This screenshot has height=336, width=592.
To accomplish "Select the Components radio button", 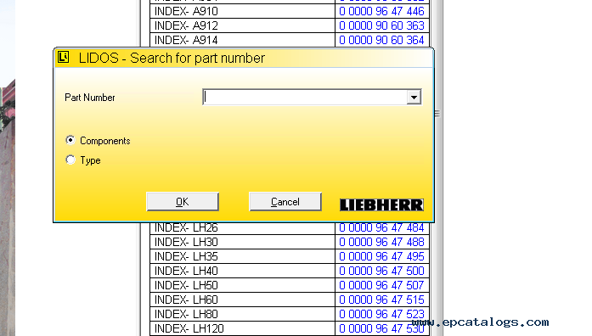I will (x=70, y=140).
